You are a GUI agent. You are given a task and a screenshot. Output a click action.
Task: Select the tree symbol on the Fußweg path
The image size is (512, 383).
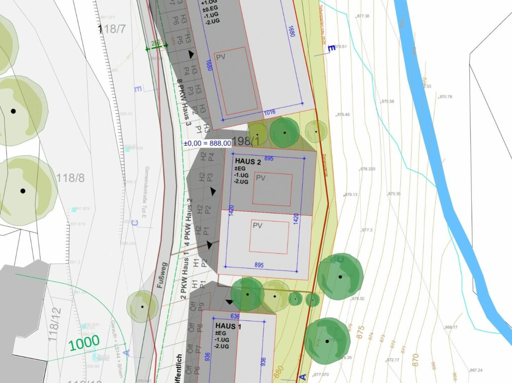coord(143,307)
